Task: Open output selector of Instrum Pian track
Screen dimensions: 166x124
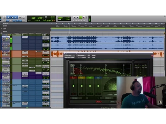Action: point(46,39)
